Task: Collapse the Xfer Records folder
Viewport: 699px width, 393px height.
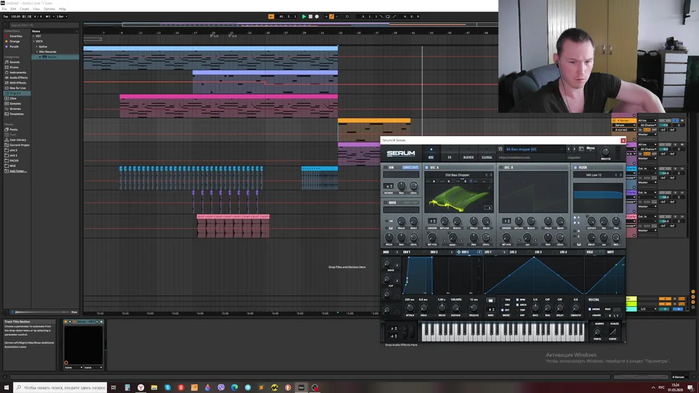Action: click(x=37, y=52)
